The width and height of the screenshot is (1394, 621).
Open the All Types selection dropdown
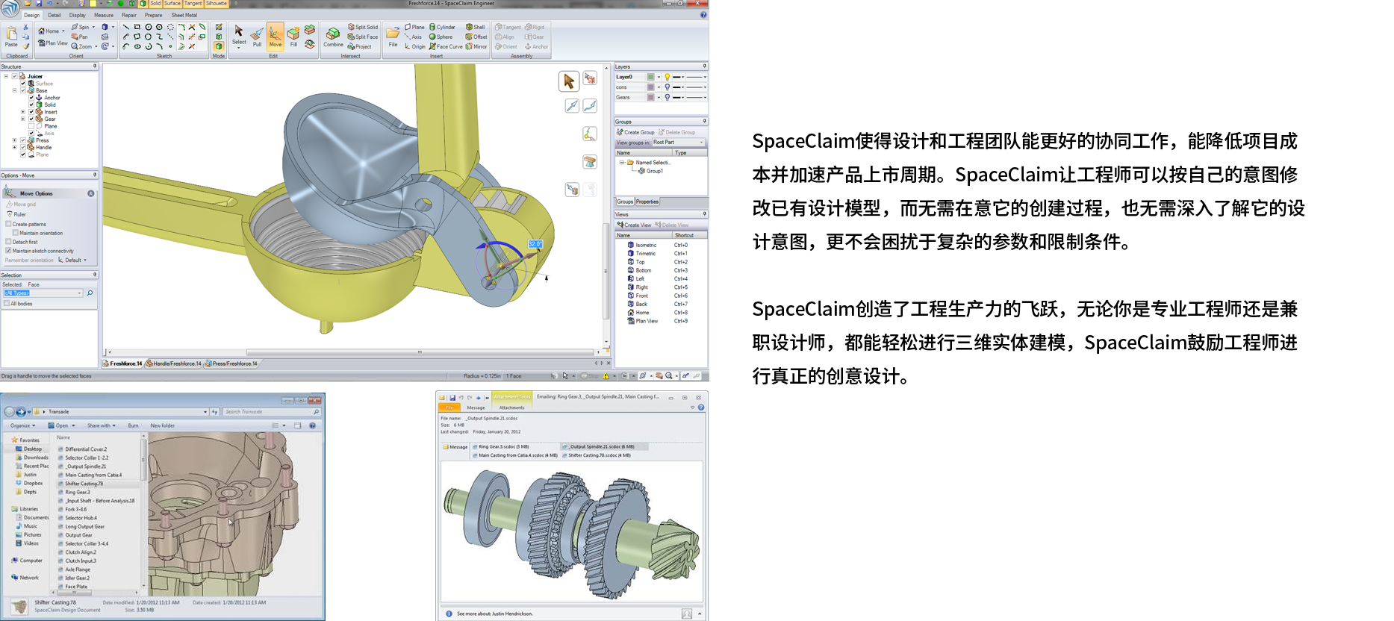80,293
